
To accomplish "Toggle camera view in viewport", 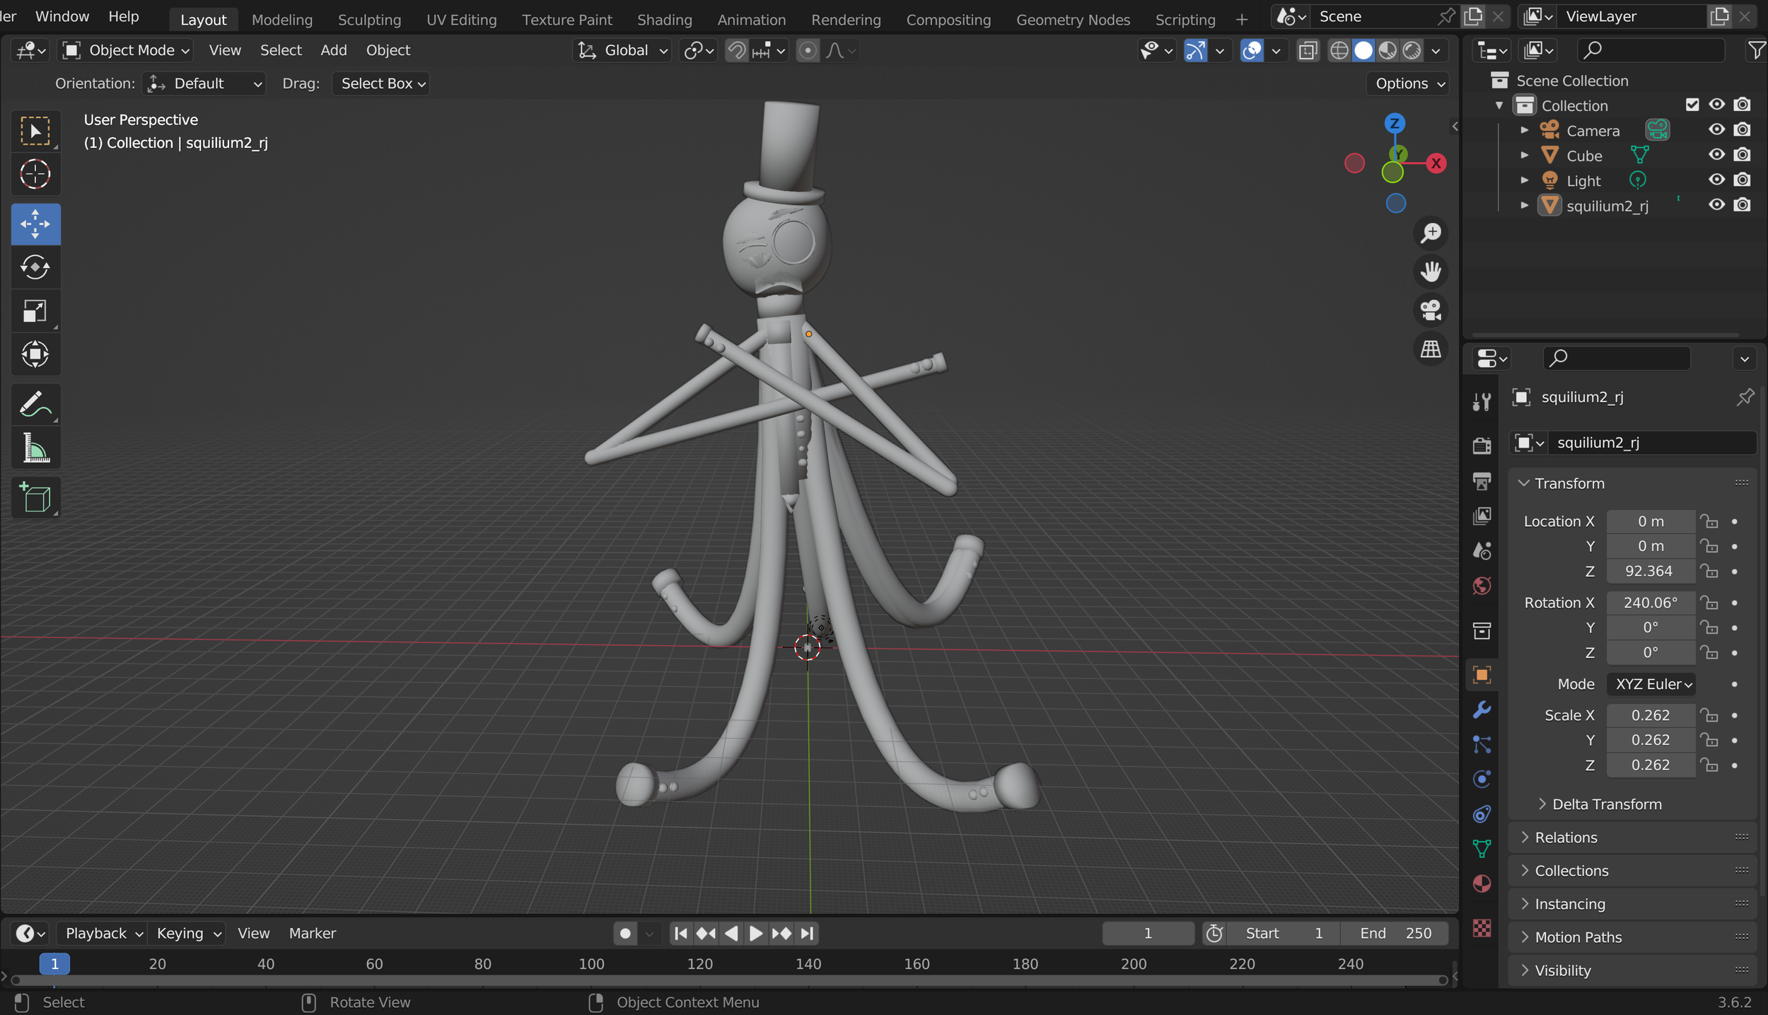I will pyautogui.click(x=1431, y=310).
